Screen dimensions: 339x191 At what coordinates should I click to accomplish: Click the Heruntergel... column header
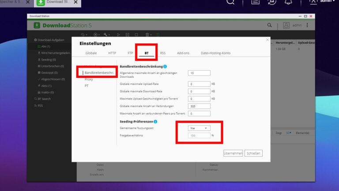(285, 42)
